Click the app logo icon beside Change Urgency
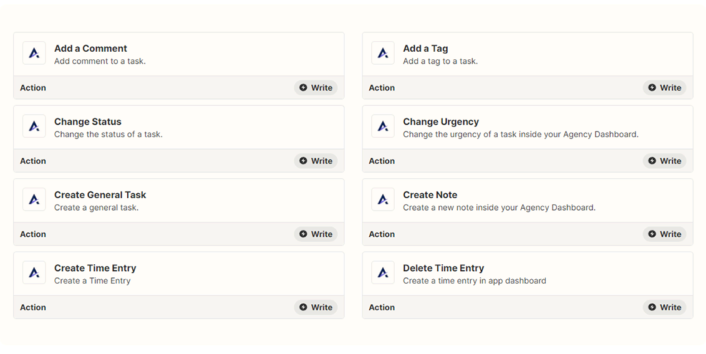The width and height of the screenshot is (706, 354). 383,127
